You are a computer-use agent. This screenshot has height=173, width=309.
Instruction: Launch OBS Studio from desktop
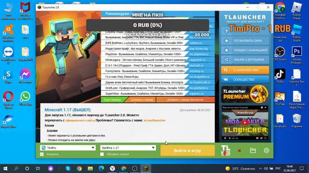point(280,53)
